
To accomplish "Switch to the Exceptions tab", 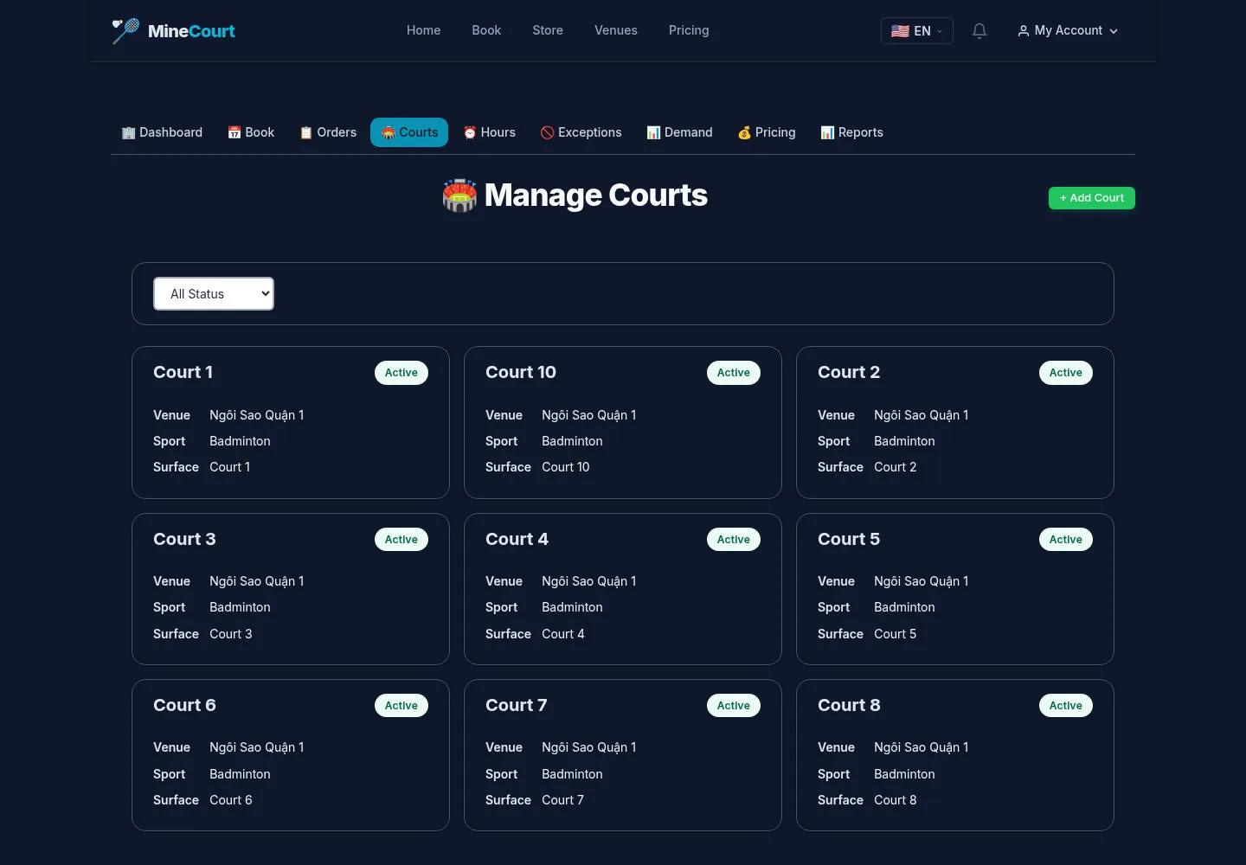I will click(581, 132).
